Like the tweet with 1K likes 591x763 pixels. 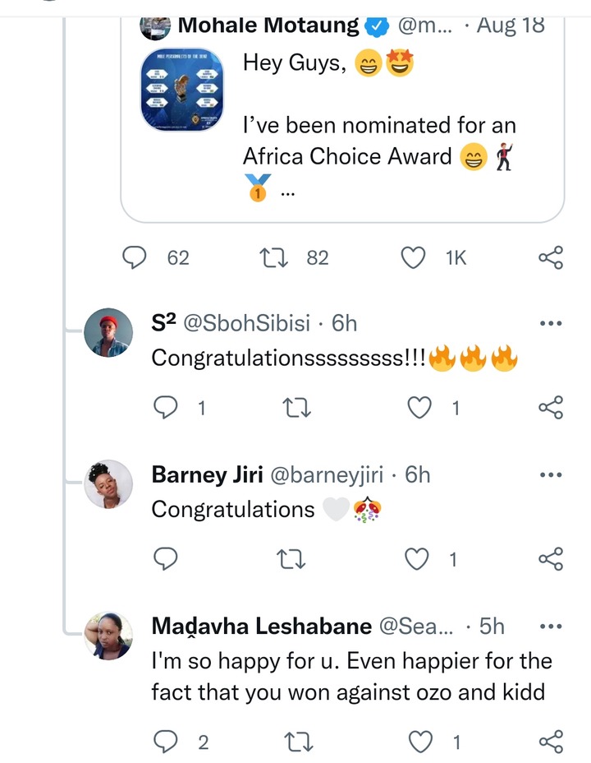coord(413,257)
